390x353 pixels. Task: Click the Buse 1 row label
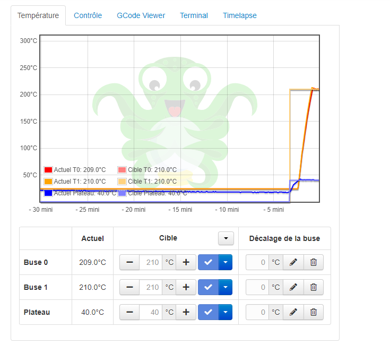click(36, 287)
